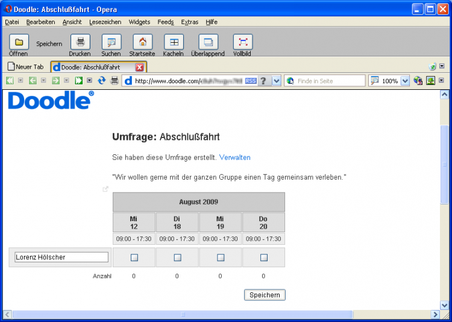Open the address bar URL dropdown
Viewport: 452px width, 322px height.
point(277,81)
